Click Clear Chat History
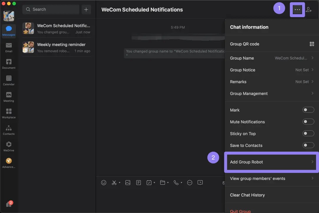The height and width of the screenshot is (213, 319). point(247,195)
